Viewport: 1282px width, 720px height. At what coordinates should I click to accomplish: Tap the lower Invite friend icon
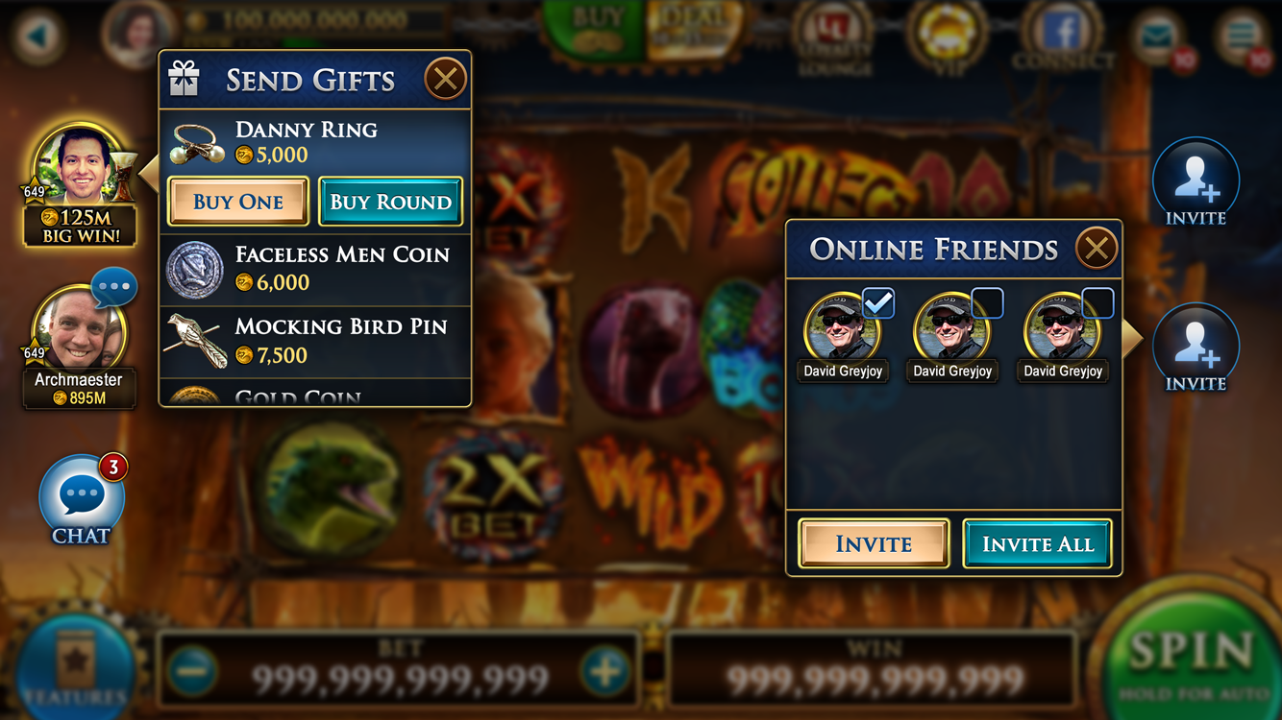[1196, 347]
